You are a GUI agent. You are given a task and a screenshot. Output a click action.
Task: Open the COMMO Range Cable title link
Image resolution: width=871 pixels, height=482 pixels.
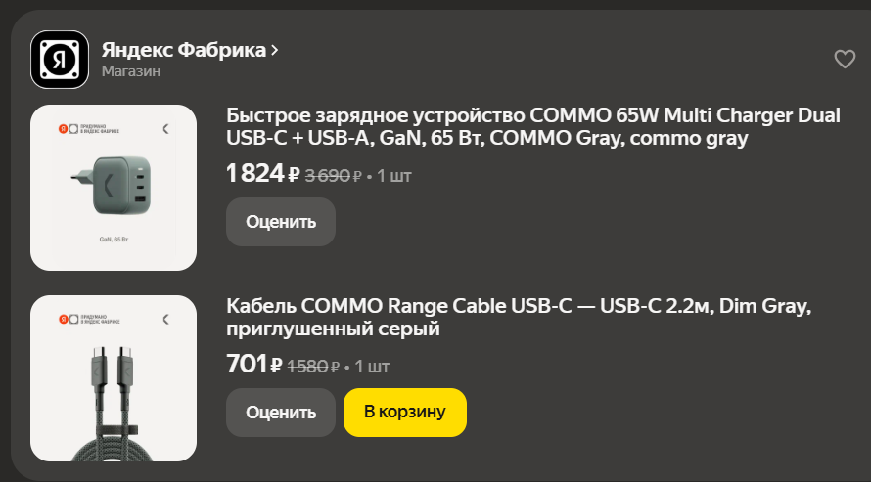[519, 318]
